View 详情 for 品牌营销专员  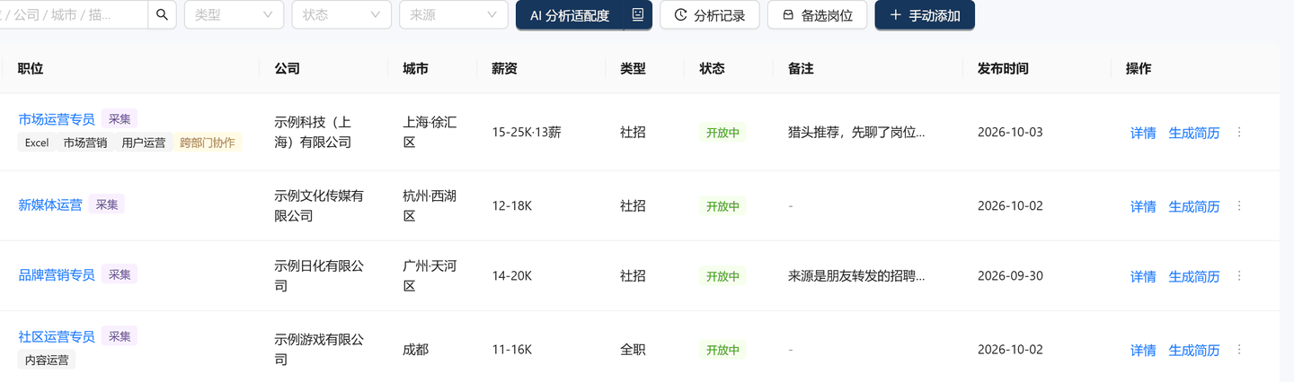(x=1143, y=276)
